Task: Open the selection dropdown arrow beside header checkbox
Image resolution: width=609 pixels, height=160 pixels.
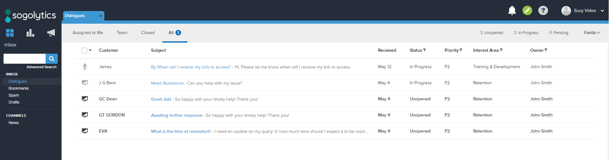Action: tap(90, 50)
